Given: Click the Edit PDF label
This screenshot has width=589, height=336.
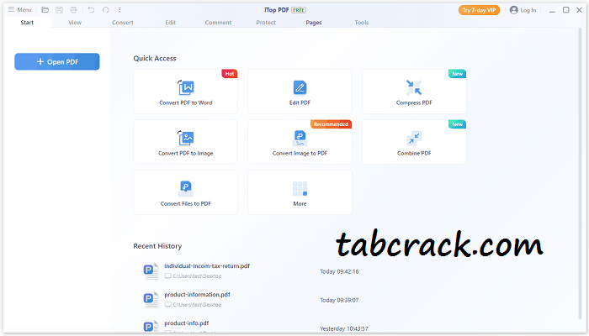Looking at the screenshot, I should click(300, 102).
